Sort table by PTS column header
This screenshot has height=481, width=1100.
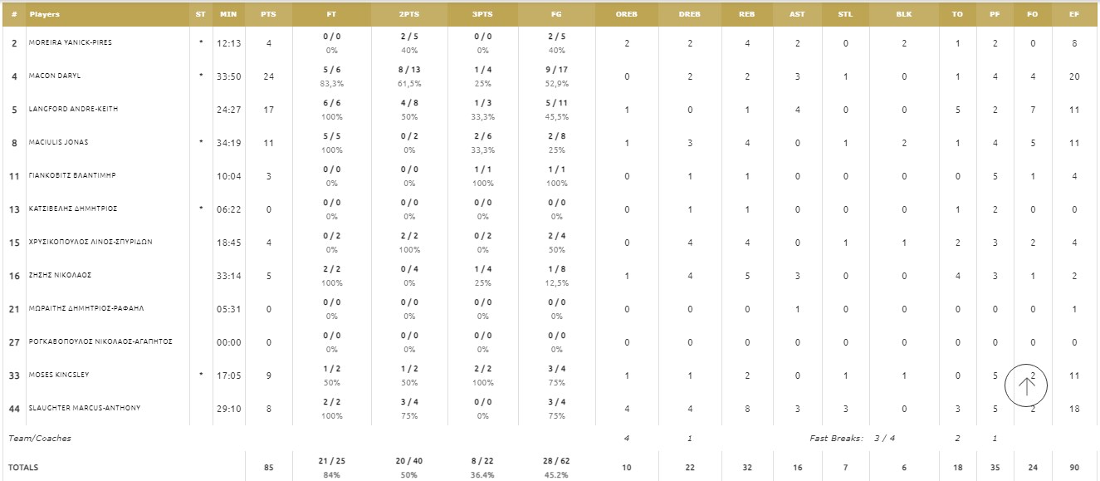[x=268, y=14]
